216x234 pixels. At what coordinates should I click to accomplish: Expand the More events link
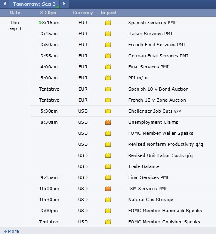[x=11, y=231]
